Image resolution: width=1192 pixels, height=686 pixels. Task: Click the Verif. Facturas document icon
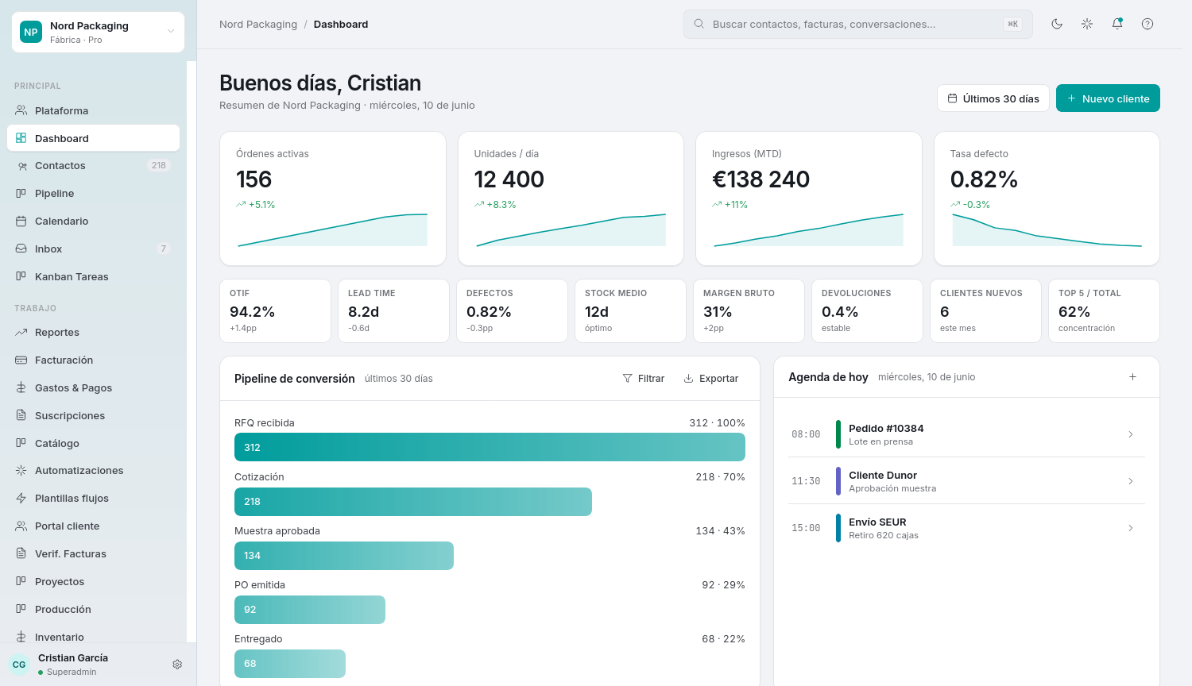(21, 553)
